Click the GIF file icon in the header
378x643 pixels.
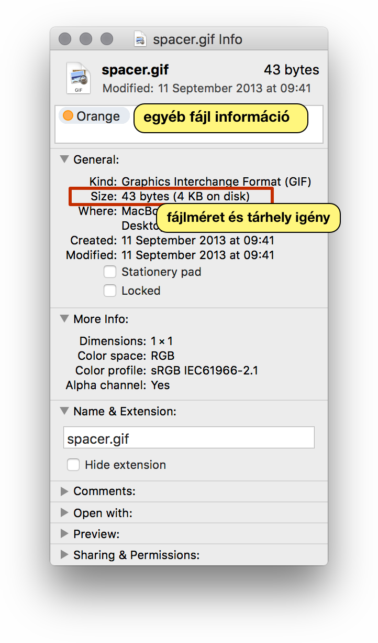click(77, 78)
